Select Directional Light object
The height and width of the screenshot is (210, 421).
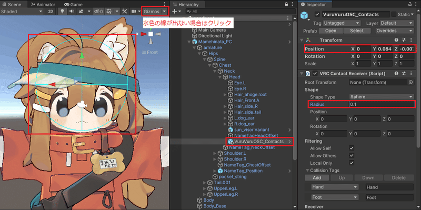tap(215, 36)
